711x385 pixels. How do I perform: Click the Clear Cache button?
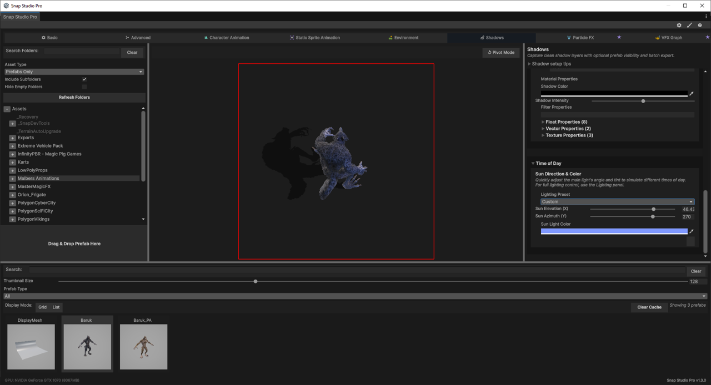[649, 307]
